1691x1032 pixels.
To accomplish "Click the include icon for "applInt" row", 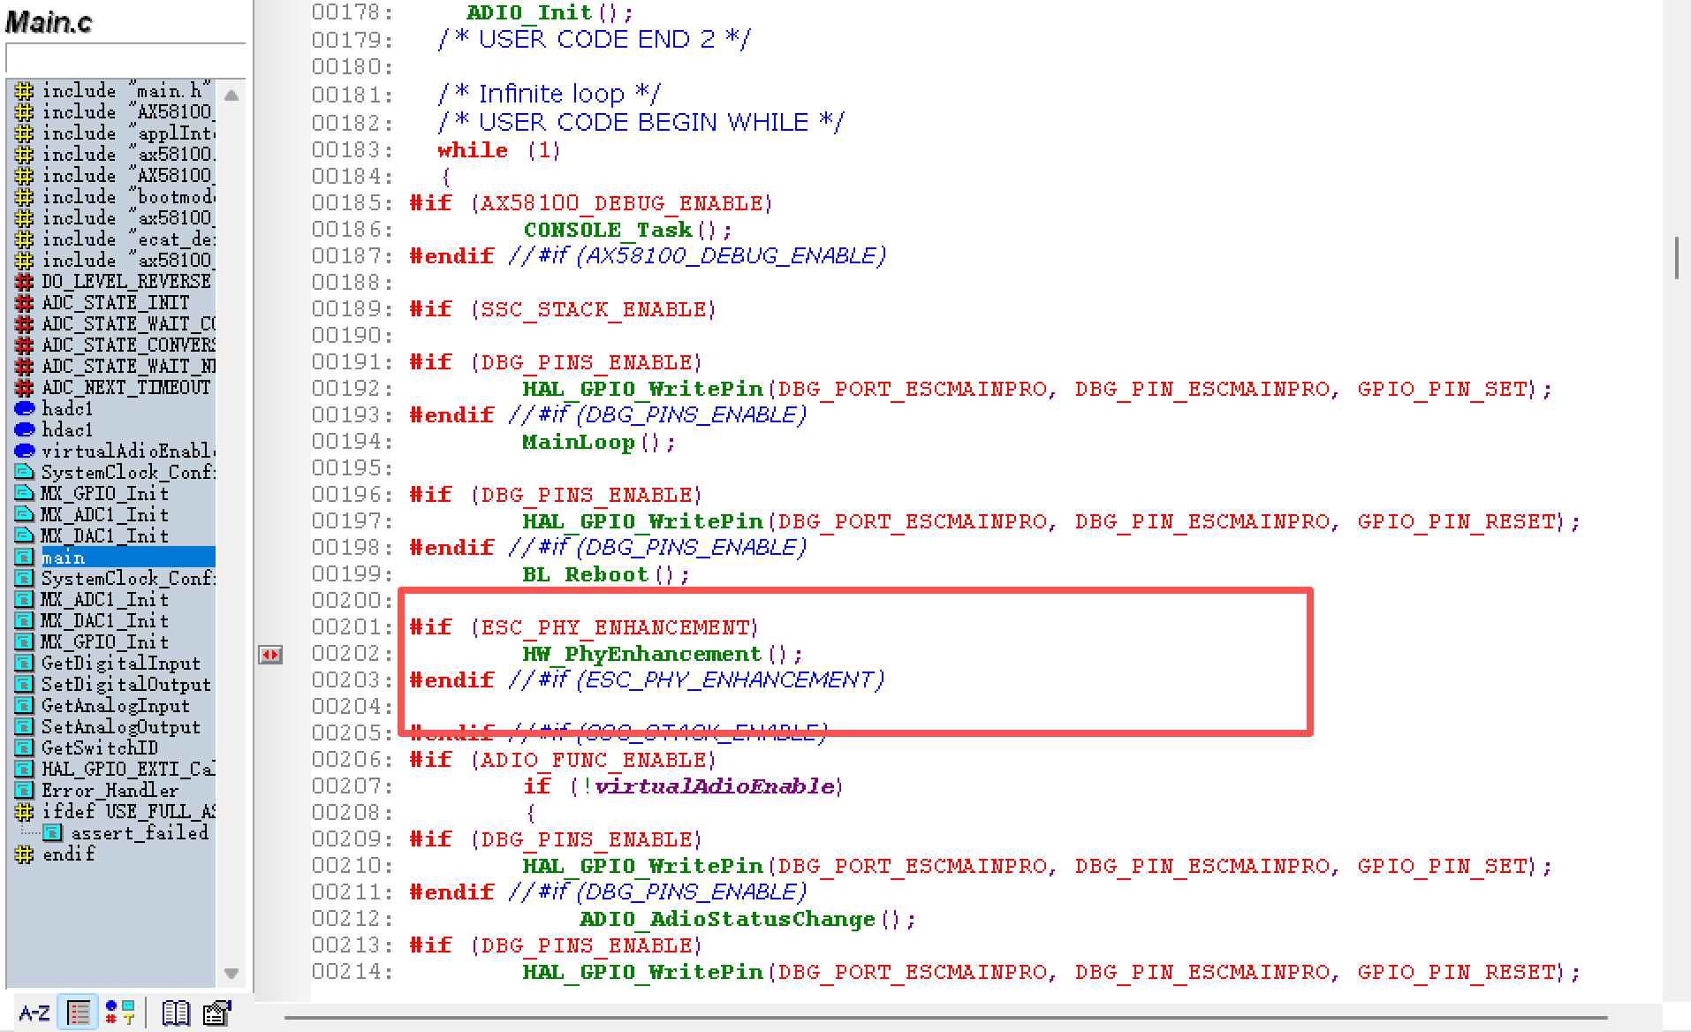I will (25, 133).
